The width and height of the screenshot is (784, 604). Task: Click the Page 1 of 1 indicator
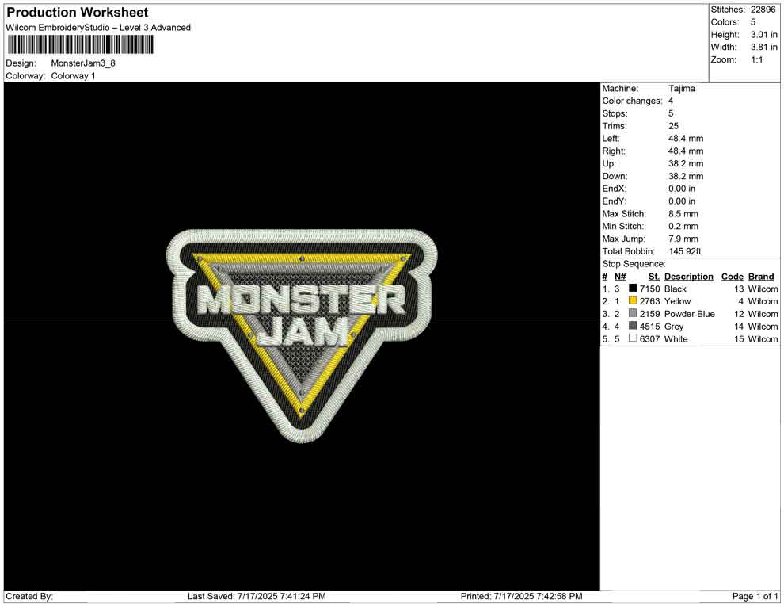click(x=755, y=596)
